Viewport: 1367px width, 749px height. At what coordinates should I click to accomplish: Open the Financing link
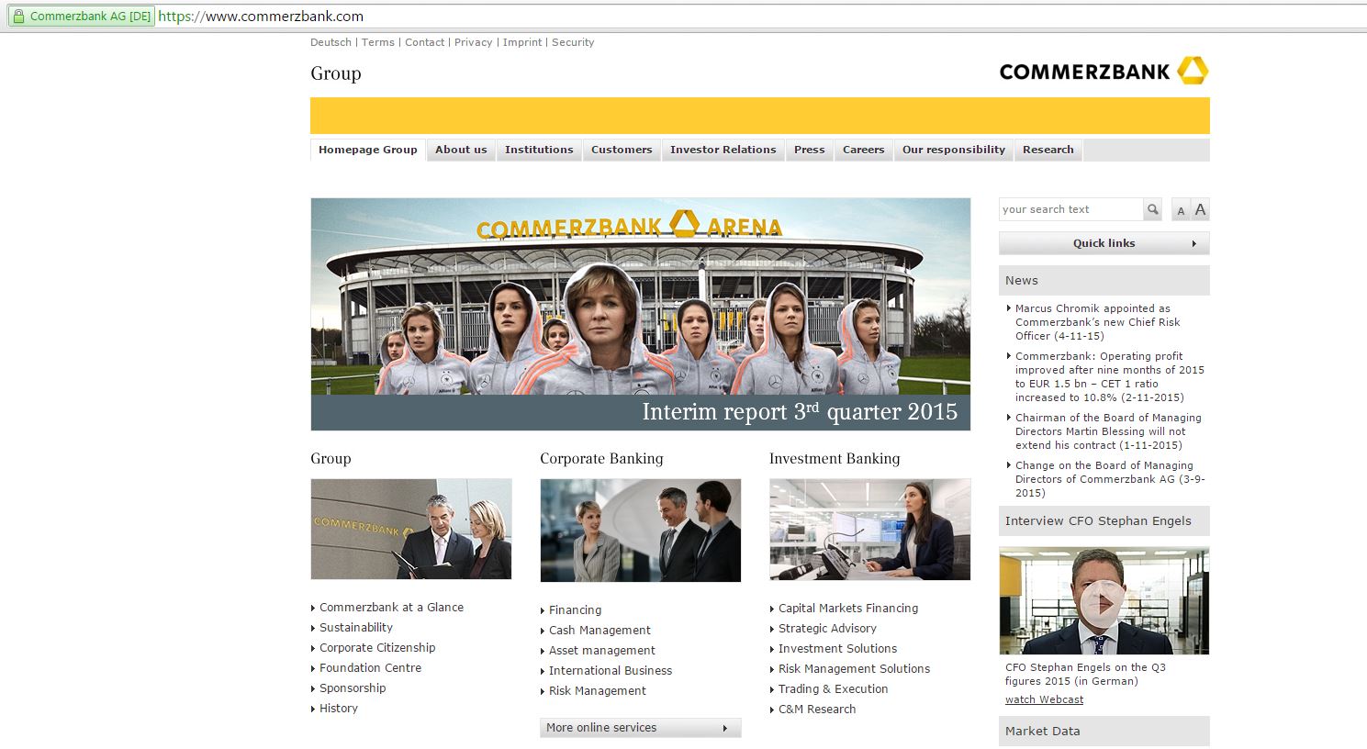[576, 610]
